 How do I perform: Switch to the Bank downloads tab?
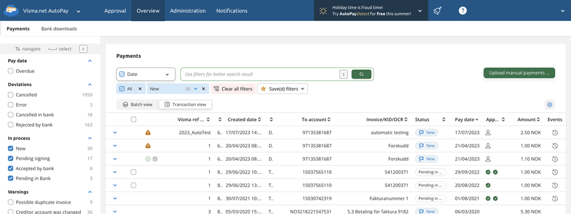(59, 29)
